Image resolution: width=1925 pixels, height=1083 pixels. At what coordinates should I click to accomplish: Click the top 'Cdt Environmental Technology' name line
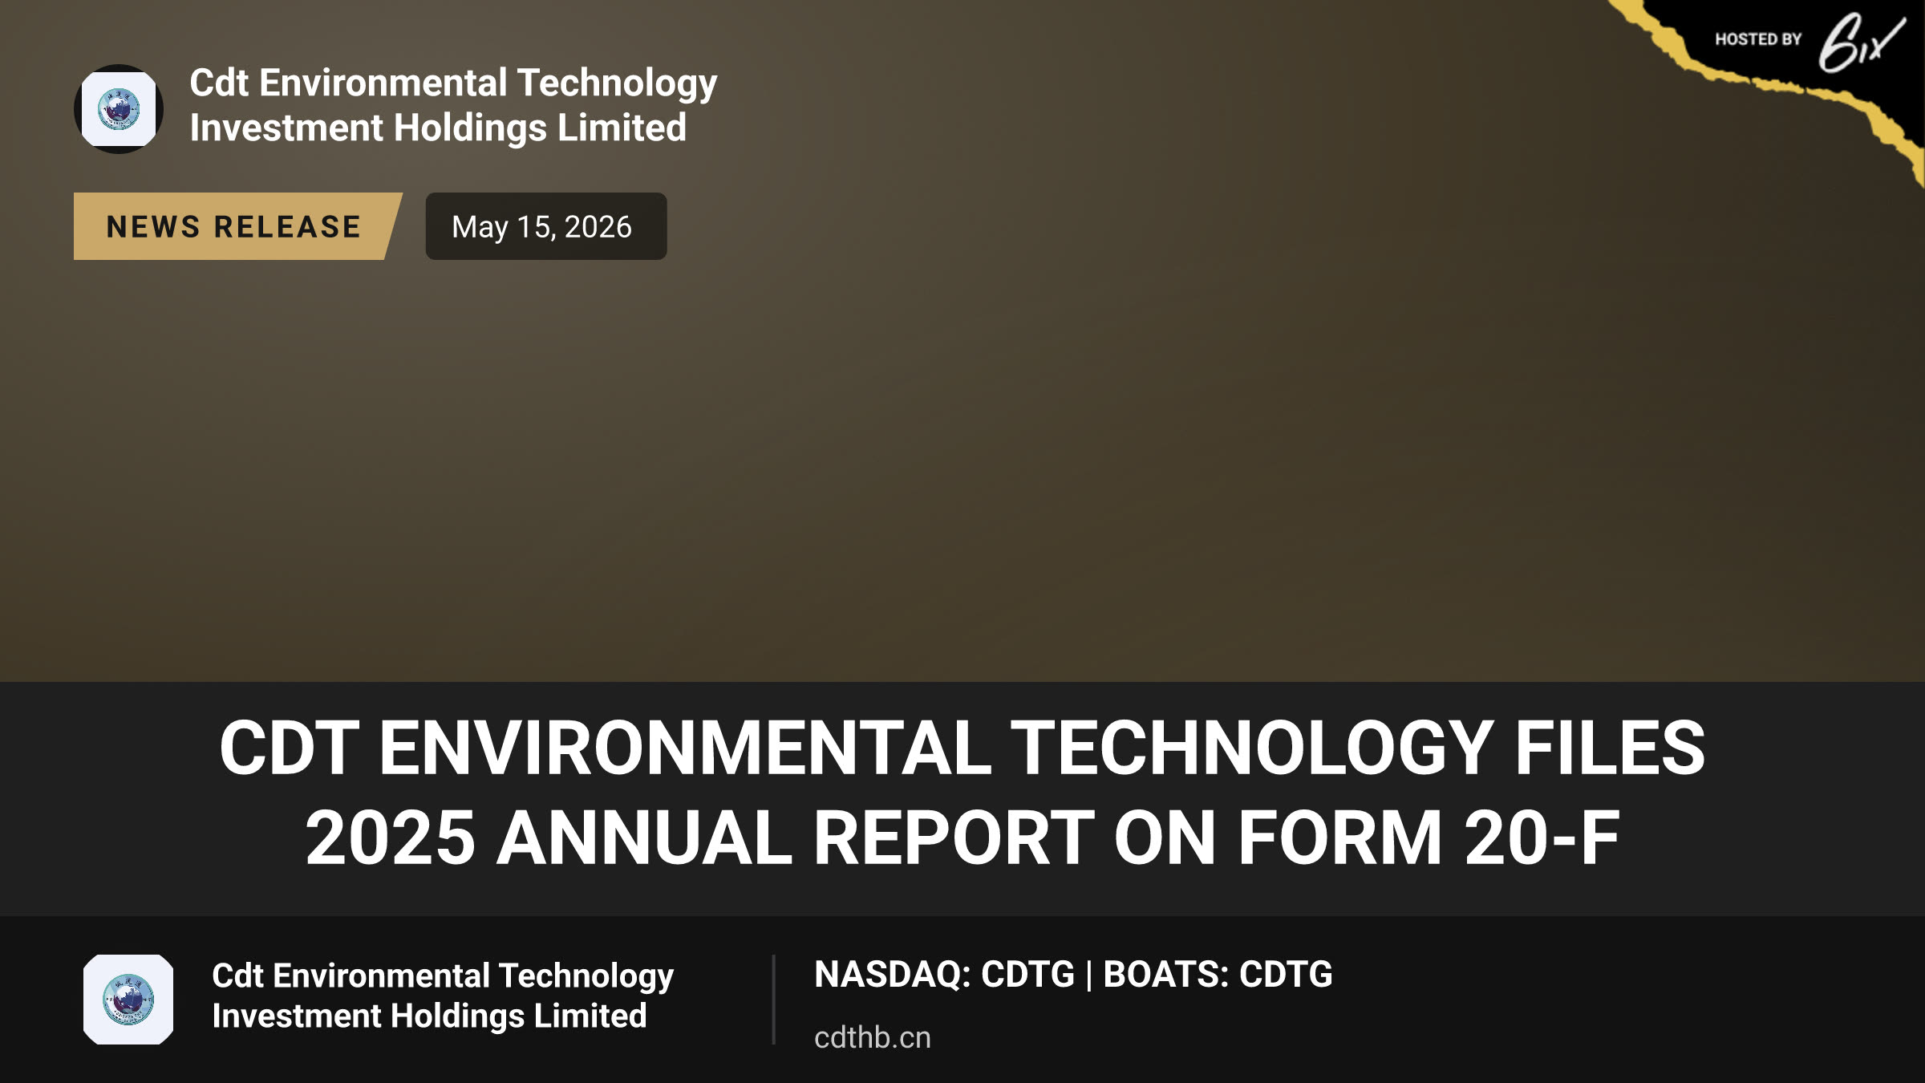453,83
